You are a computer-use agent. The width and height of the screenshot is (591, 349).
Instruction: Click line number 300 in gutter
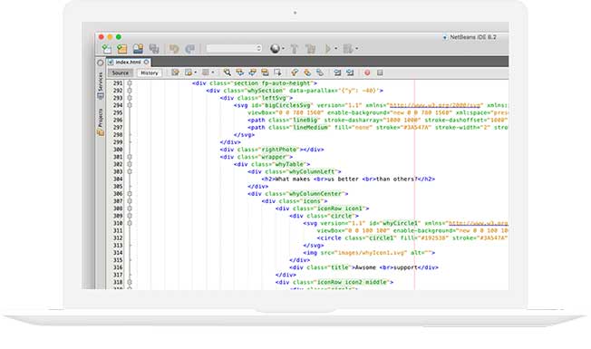click(x=118, y=150)
